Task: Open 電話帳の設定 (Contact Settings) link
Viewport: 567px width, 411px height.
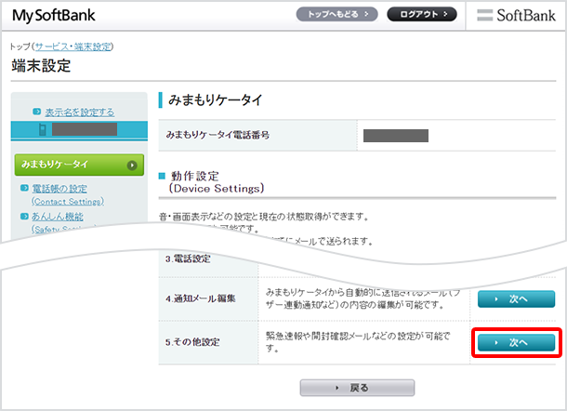Action: [x=67, y=194]
